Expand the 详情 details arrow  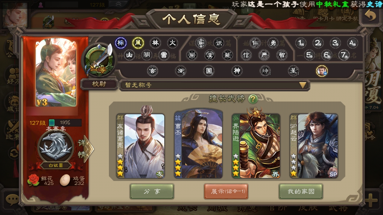[85, 148]
